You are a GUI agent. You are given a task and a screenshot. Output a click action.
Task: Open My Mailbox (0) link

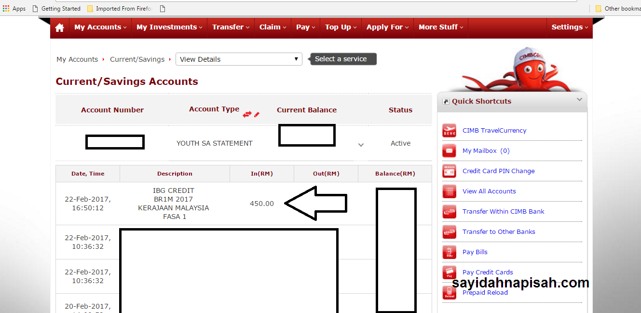[486, 151]
